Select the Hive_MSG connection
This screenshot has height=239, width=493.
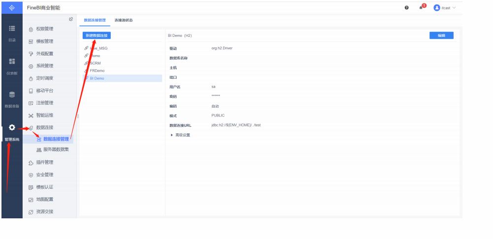(122, 48)
